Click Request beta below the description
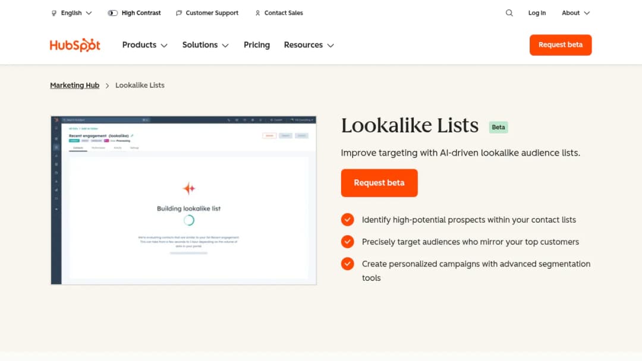This screenshot has width=642, height=361. pos(379,183)
